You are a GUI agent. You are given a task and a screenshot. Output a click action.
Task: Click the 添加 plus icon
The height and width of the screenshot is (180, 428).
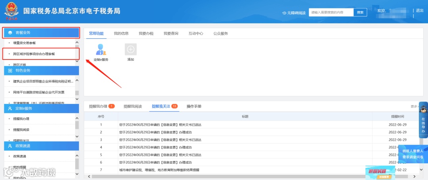131,50
